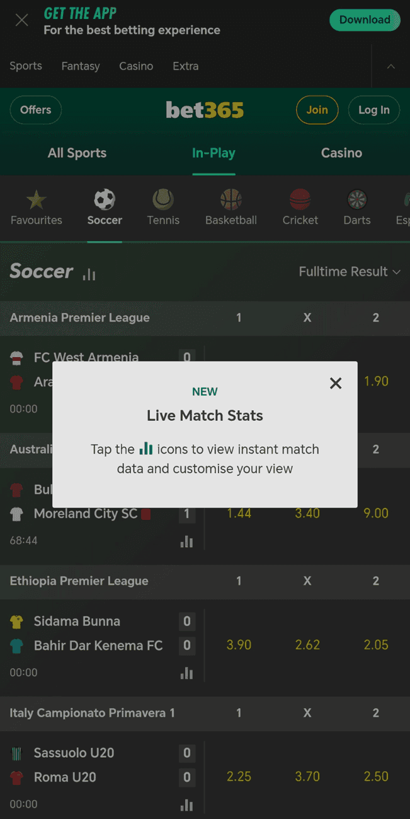Choose the Basketball sport icon

(231, 201)
